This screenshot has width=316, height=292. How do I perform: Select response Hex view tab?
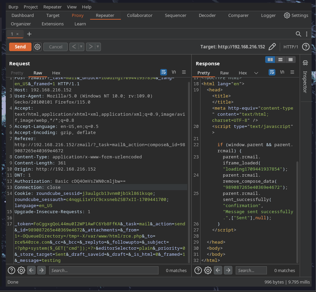coord(243,73)
